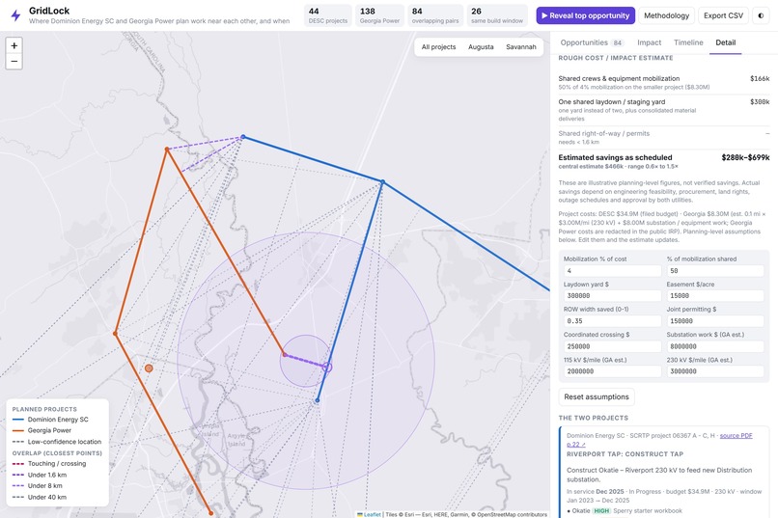
Task: Click the Under 1.6 km legend entry
Action: (x=40, y=475)
